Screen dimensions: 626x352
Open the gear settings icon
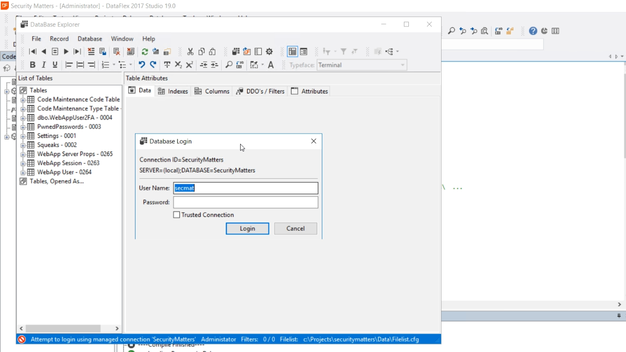[x=269, y=52]
